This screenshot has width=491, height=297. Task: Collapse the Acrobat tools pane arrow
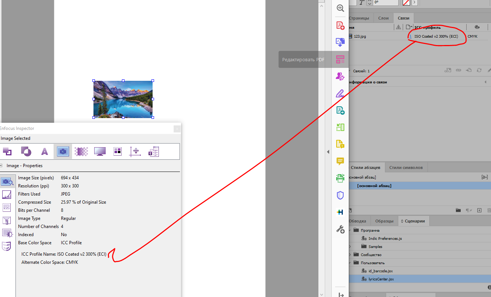[328, 152]
